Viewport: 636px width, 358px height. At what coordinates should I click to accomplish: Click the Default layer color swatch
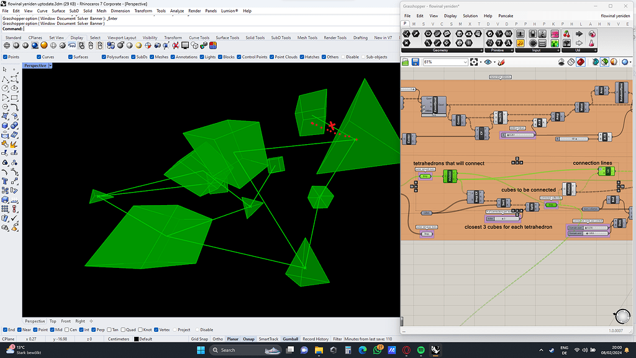(136, 339)
